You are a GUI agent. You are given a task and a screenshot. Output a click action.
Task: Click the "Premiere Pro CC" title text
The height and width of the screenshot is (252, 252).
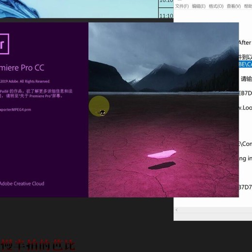[x=22, y=68]
